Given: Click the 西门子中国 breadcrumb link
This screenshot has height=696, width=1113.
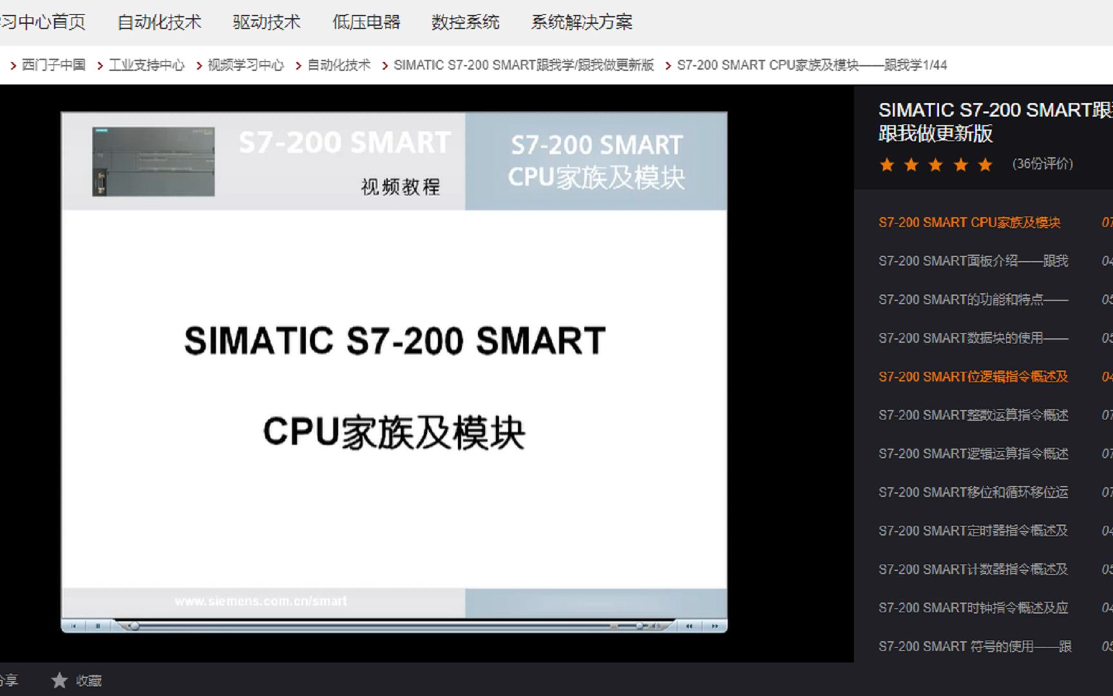Looking at the screenshot, I should [53, 65].
